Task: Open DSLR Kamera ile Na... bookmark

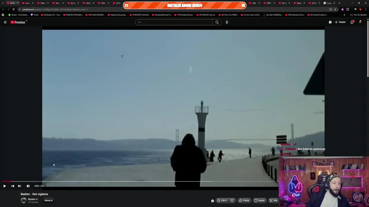Action: coord(295,15)
